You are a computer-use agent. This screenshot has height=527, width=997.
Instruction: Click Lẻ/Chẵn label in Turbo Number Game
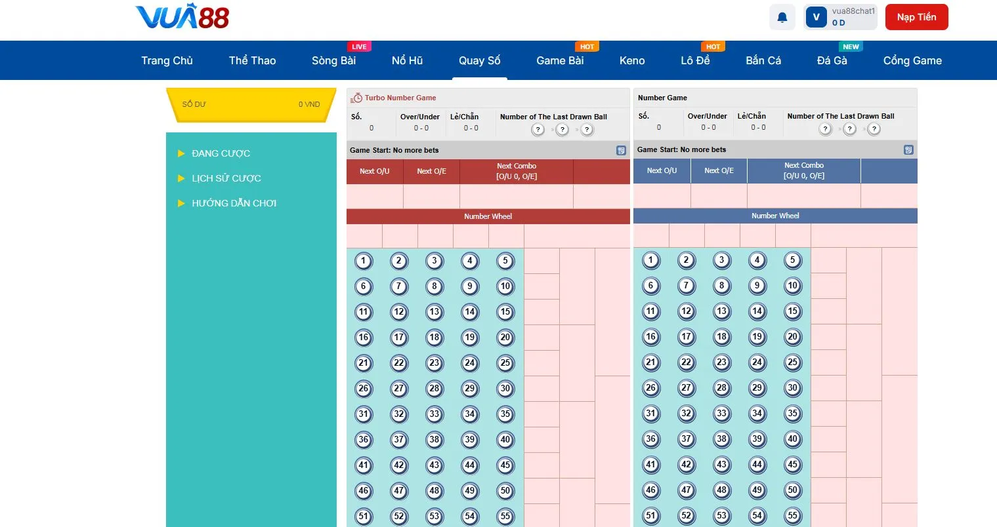pyautogui.click(x=464, y=117)
